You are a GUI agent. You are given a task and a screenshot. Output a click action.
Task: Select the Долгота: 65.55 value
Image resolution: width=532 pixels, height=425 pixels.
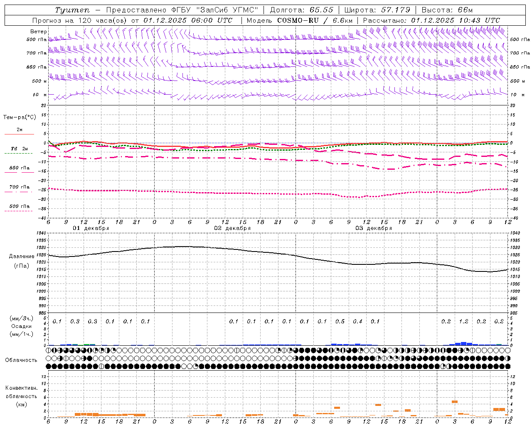(301, 10)
